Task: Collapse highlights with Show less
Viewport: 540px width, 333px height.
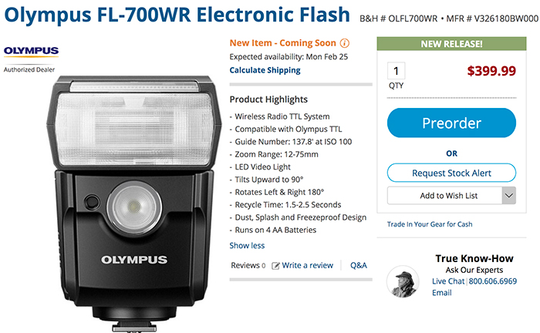Action: click(247, 246)
